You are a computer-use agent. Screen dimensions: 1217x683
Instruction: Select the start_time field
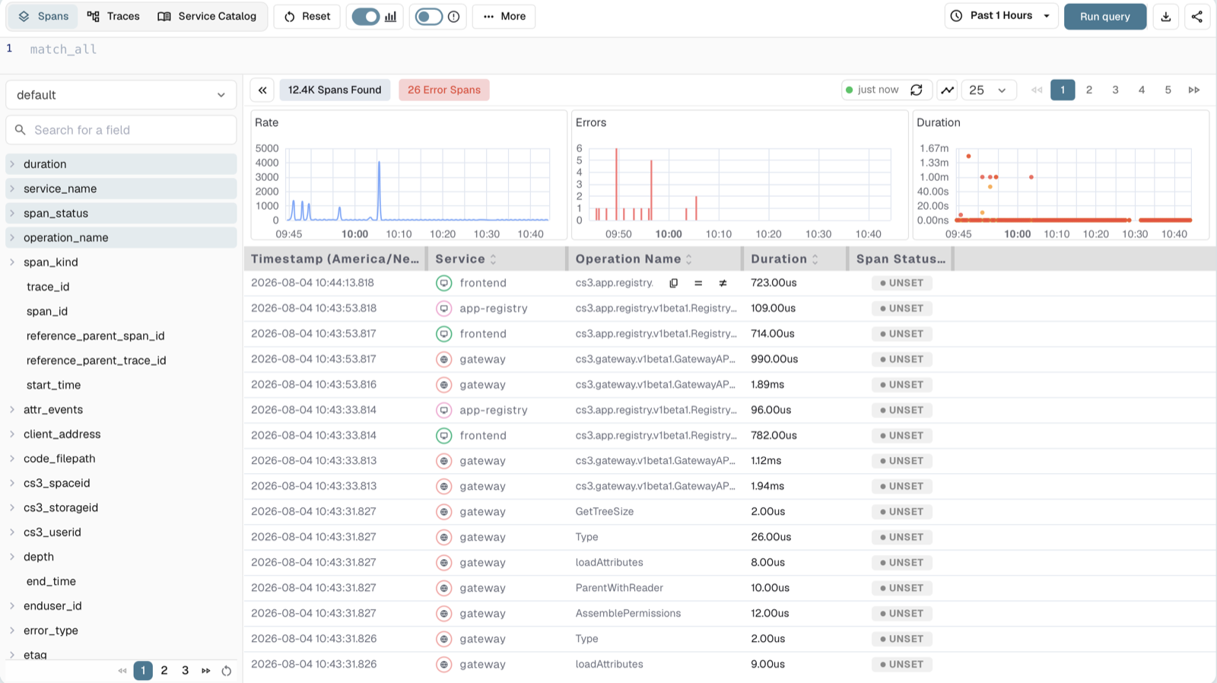pyautogui.click(x=53, y=385)
